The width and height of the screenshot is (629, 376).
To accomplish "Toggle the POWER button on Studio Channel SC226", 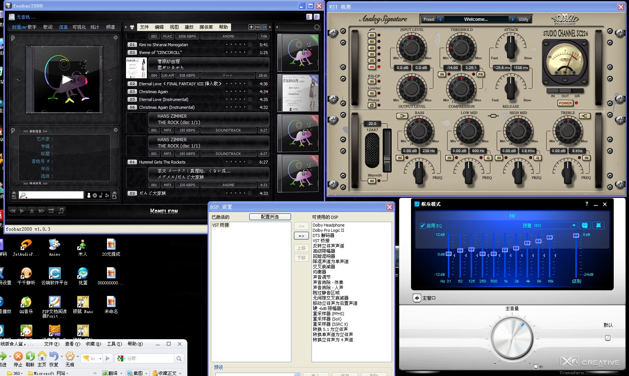I will (565, 103).
